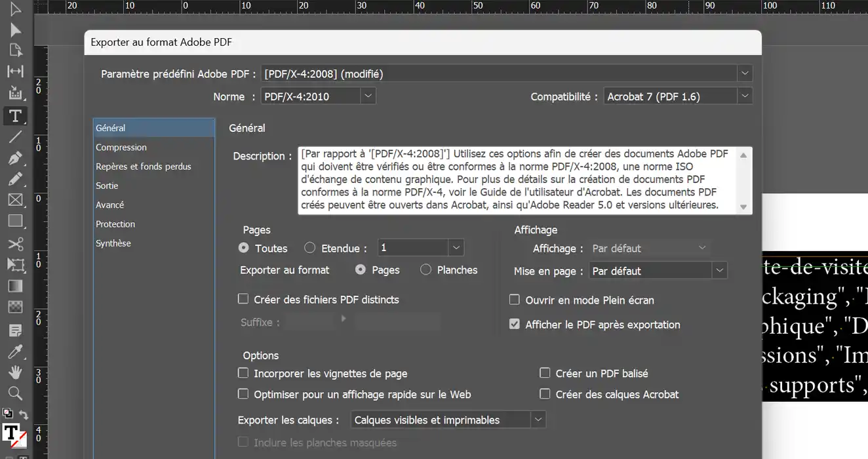This screenshot has height=459, width=868.
Task: Click the Etendue page range field
Action: pyautogui.click(x=413, y=248)
